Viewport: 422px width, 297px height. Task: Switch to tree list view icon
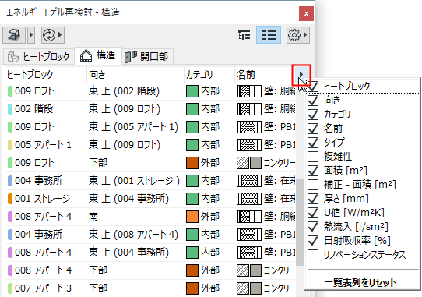(244, 35)
